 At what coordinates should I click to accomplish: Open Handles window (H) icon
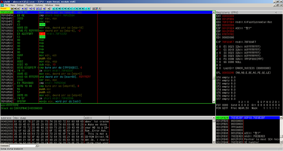[x=68, y=9]
